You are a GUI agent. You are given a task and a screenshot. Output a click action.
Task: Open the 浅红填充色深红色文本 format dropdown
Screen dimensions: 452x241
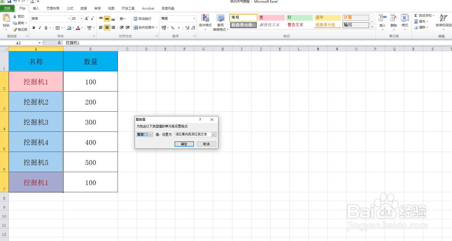(x=214, y=134)
